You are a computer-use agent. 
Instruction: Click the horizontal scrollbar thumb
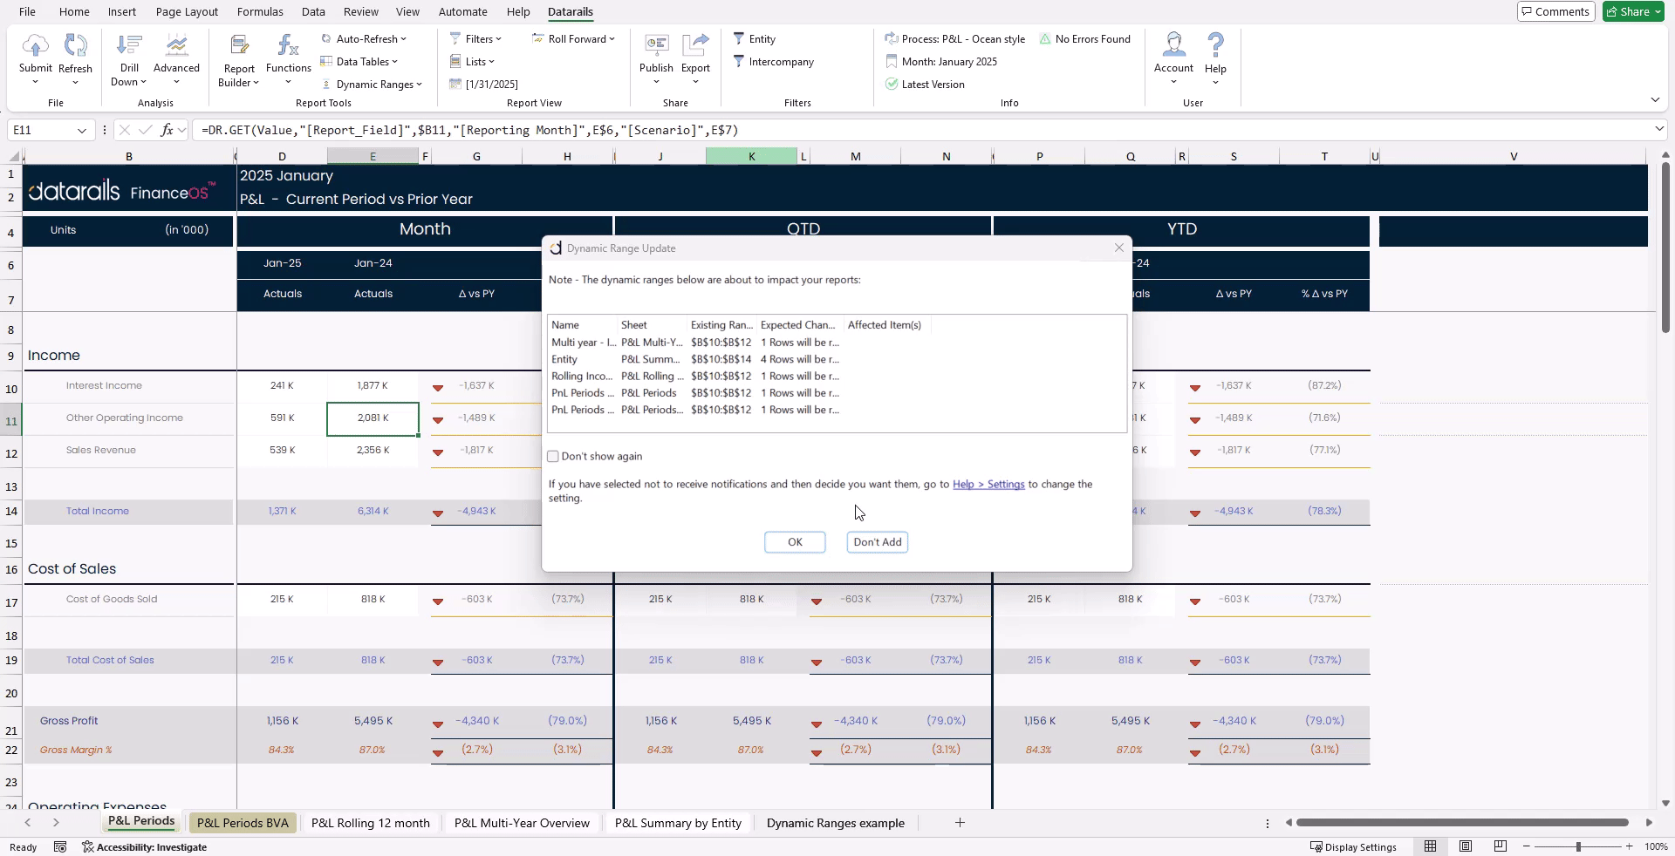pyautogui.click(x=1462, y=823)
